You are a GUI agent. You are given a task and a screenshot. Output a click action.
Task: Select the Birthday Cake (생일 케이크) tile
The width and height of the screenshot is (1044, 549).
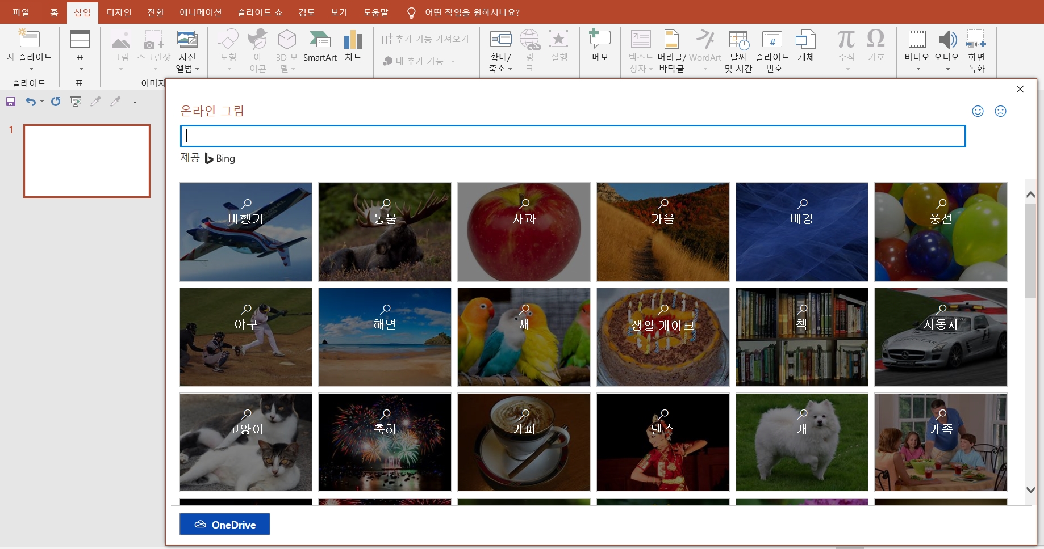[x=663, y=337]
